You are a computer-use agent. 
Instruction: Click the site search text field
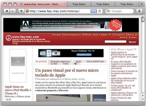(115, 42)
